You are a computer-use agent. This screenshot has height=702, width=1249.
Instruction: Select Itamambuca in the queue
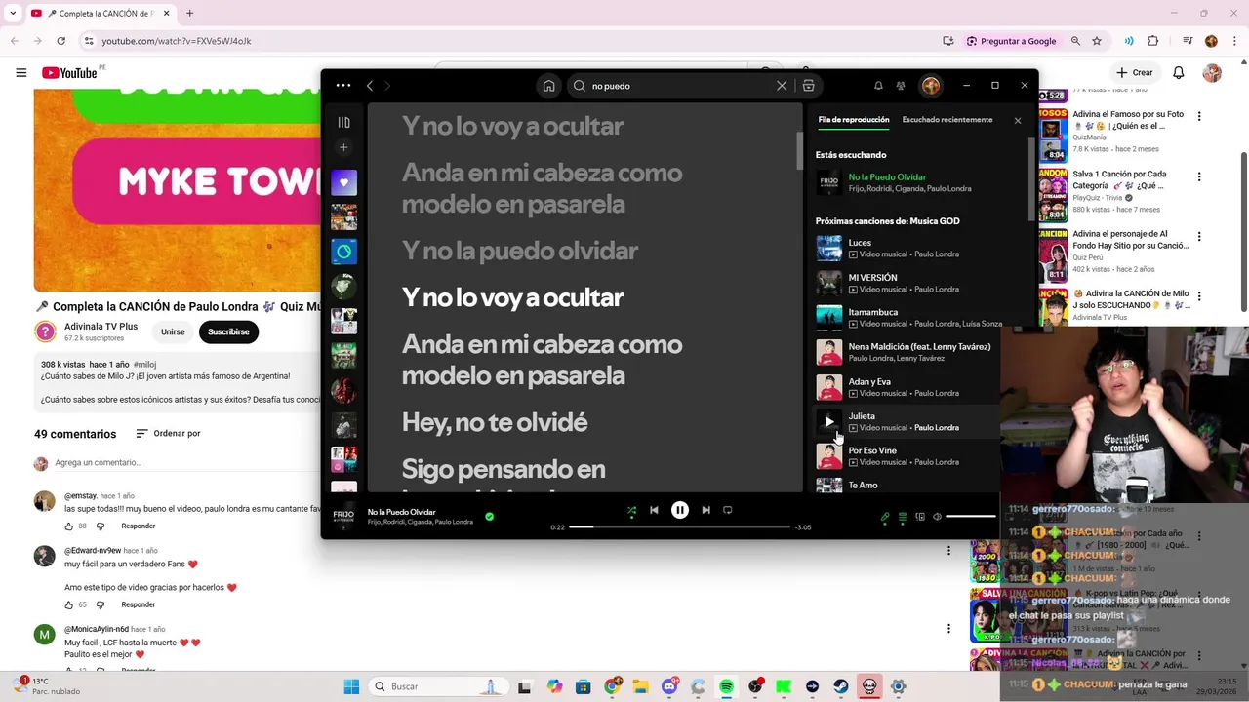point(907,318)
